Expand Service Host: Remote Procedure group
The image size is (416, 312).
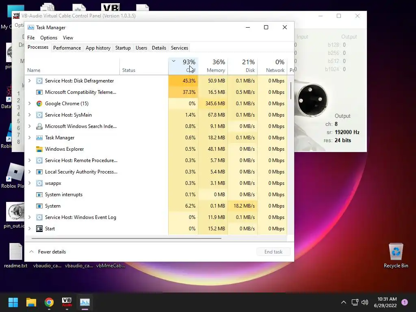pyautogui.click(x=29, y=160)
